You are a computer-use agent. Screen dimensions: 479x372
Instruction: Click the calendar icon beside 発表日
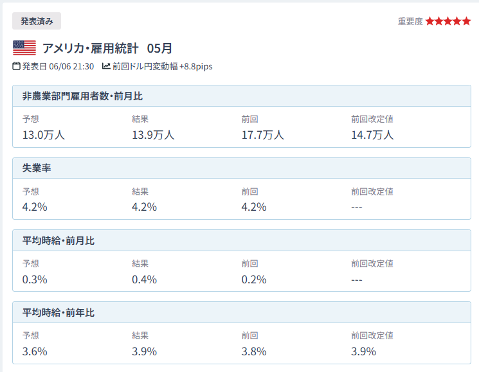(x=17, y=66)
